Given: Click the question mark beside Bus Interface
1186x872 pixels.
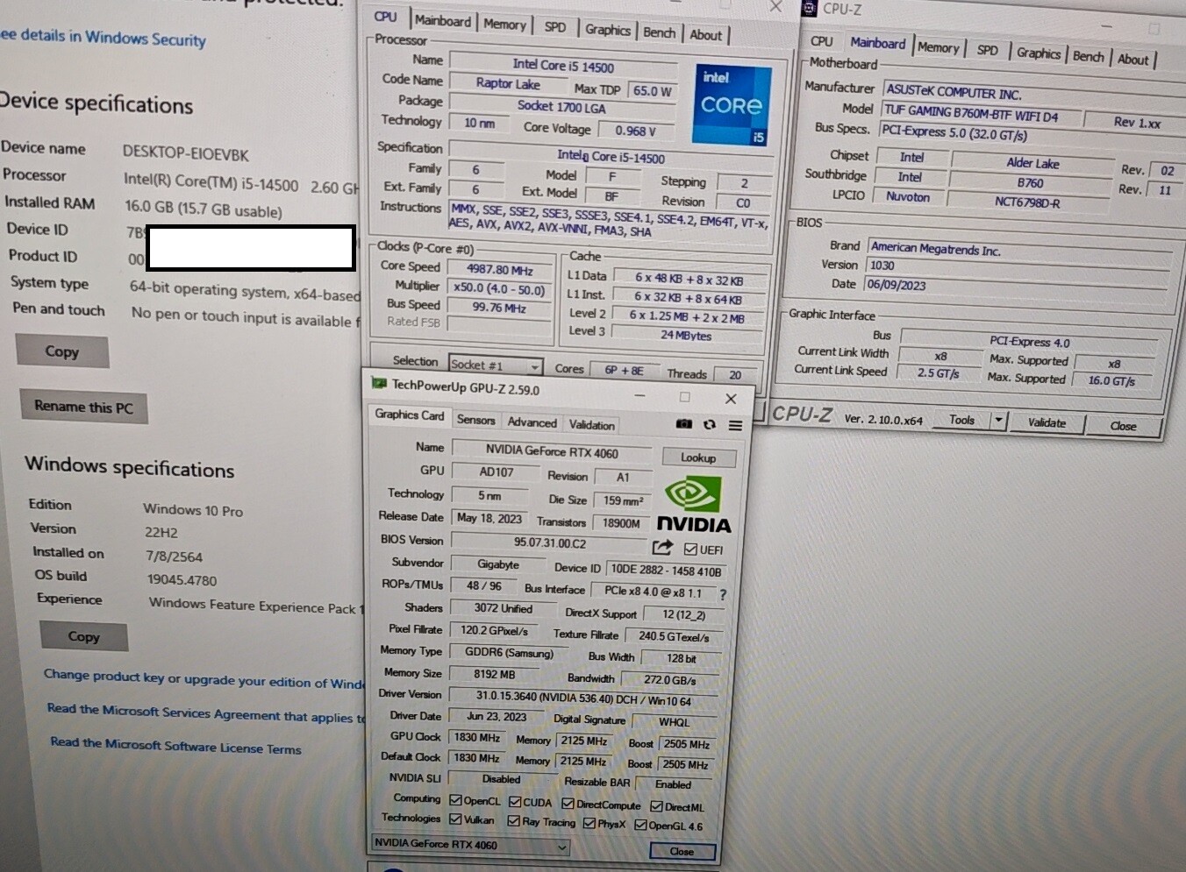Looking at the screenshot, I should (x=723, y=594).
